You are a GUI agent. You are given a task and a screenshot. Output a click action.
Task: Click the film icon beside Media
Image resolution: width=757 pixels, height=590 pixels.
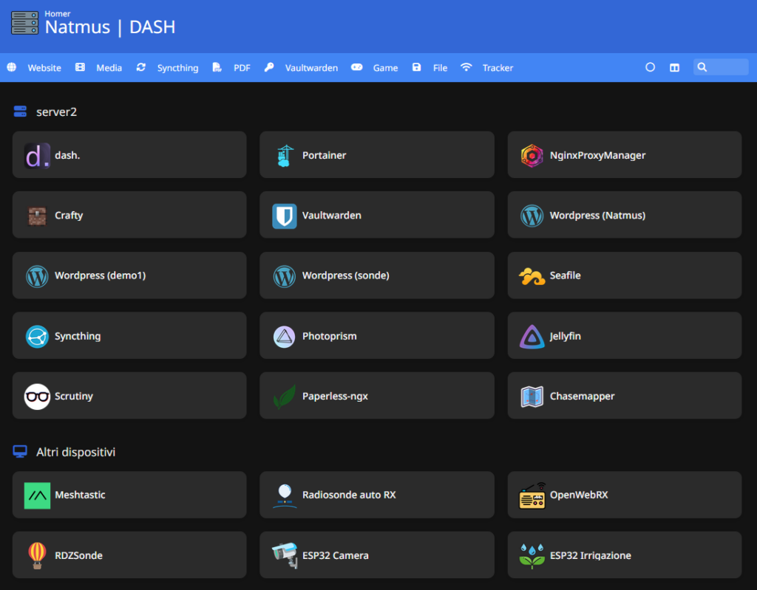pyautogui.click(x=80, y=67)
